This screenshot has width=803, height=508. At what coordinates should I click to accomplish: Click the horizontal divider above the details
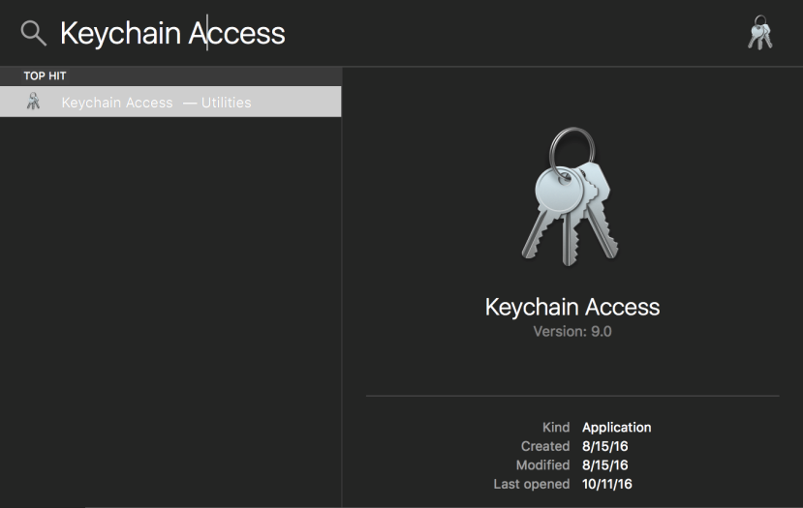[572, 396]
